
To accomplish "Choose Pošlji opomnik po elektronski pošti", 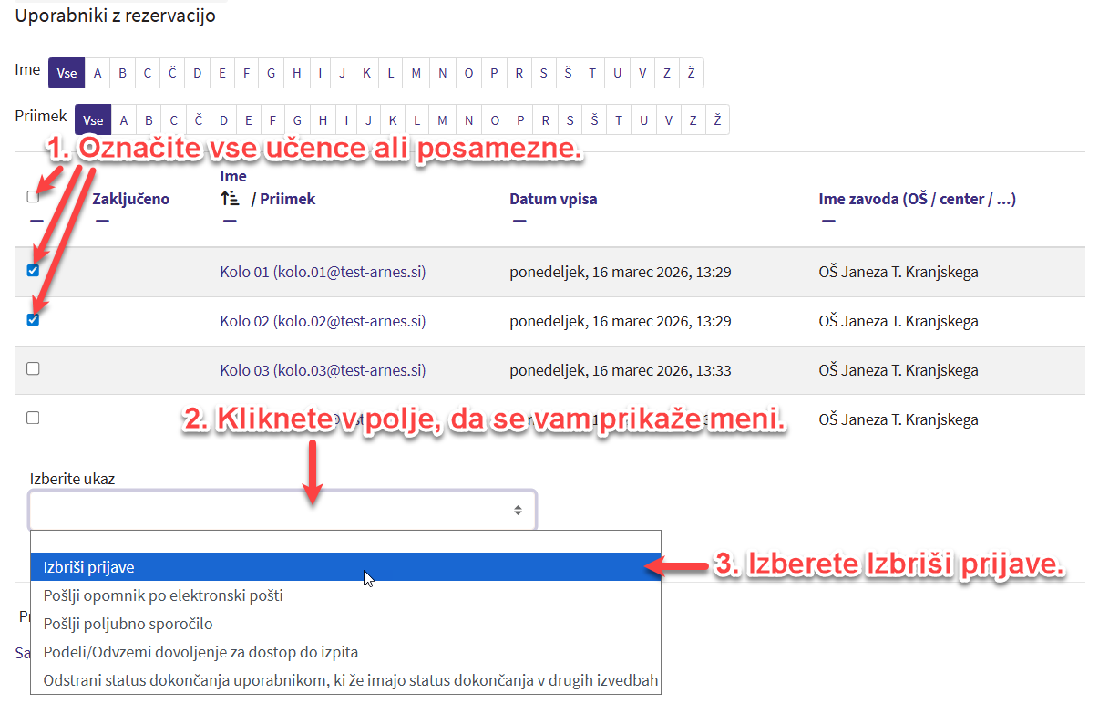I will tap(163, 596).
